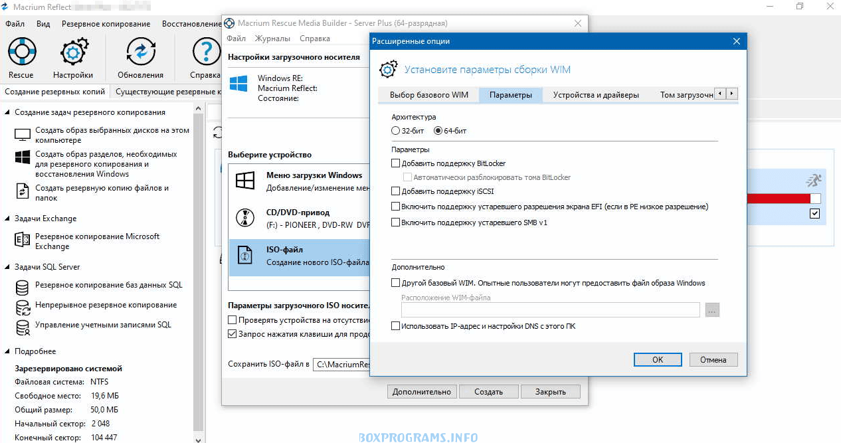Screen dimensions: 841x443
Task: Click Microsoft Exchange backup icon
Action: [x=23, y=240]
